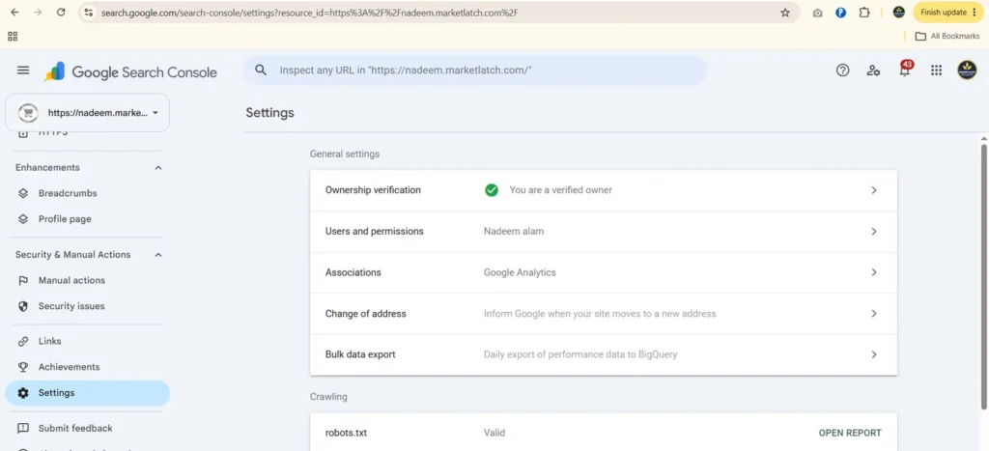Click the green verified checkmark icon
Viewport: 989px width, 451px height.
tap(492, 190)
